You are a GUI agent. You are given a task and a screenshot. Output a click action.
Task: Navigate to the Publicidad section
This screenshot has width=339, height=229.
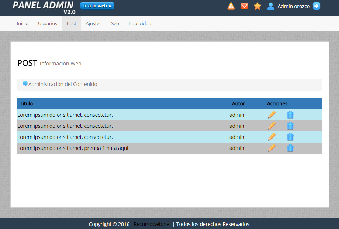(x=140, y=23)
